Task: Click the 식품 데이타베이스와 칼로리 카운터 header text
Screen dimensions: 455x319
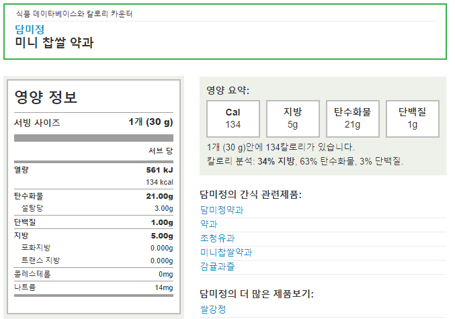Action: point(75,13)
